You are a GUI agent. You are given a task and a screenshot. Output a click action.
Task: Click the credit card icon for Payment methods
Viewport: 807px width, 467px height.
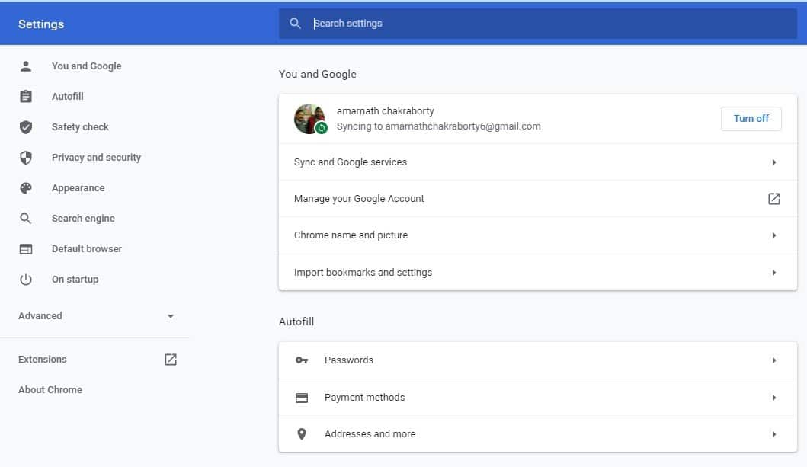(302, 398)
